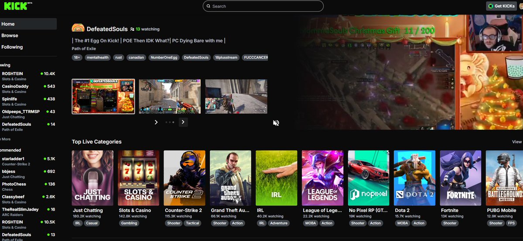Open the IRL category card image
This screenshot has width=523, height=241.
coord(277,178)
